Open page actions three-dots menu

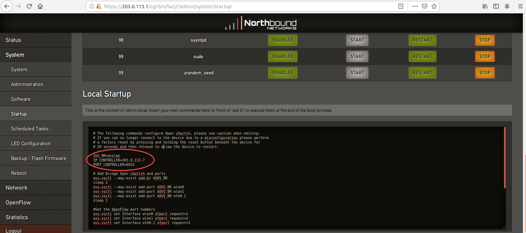(x=415, y=6)
